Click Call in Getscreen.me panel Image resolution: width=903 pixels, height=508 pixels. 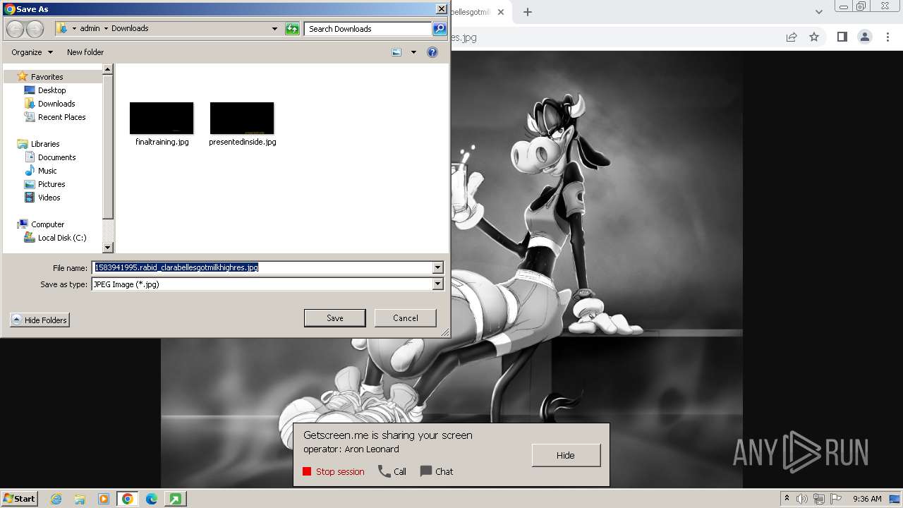[x=393, y=472]
